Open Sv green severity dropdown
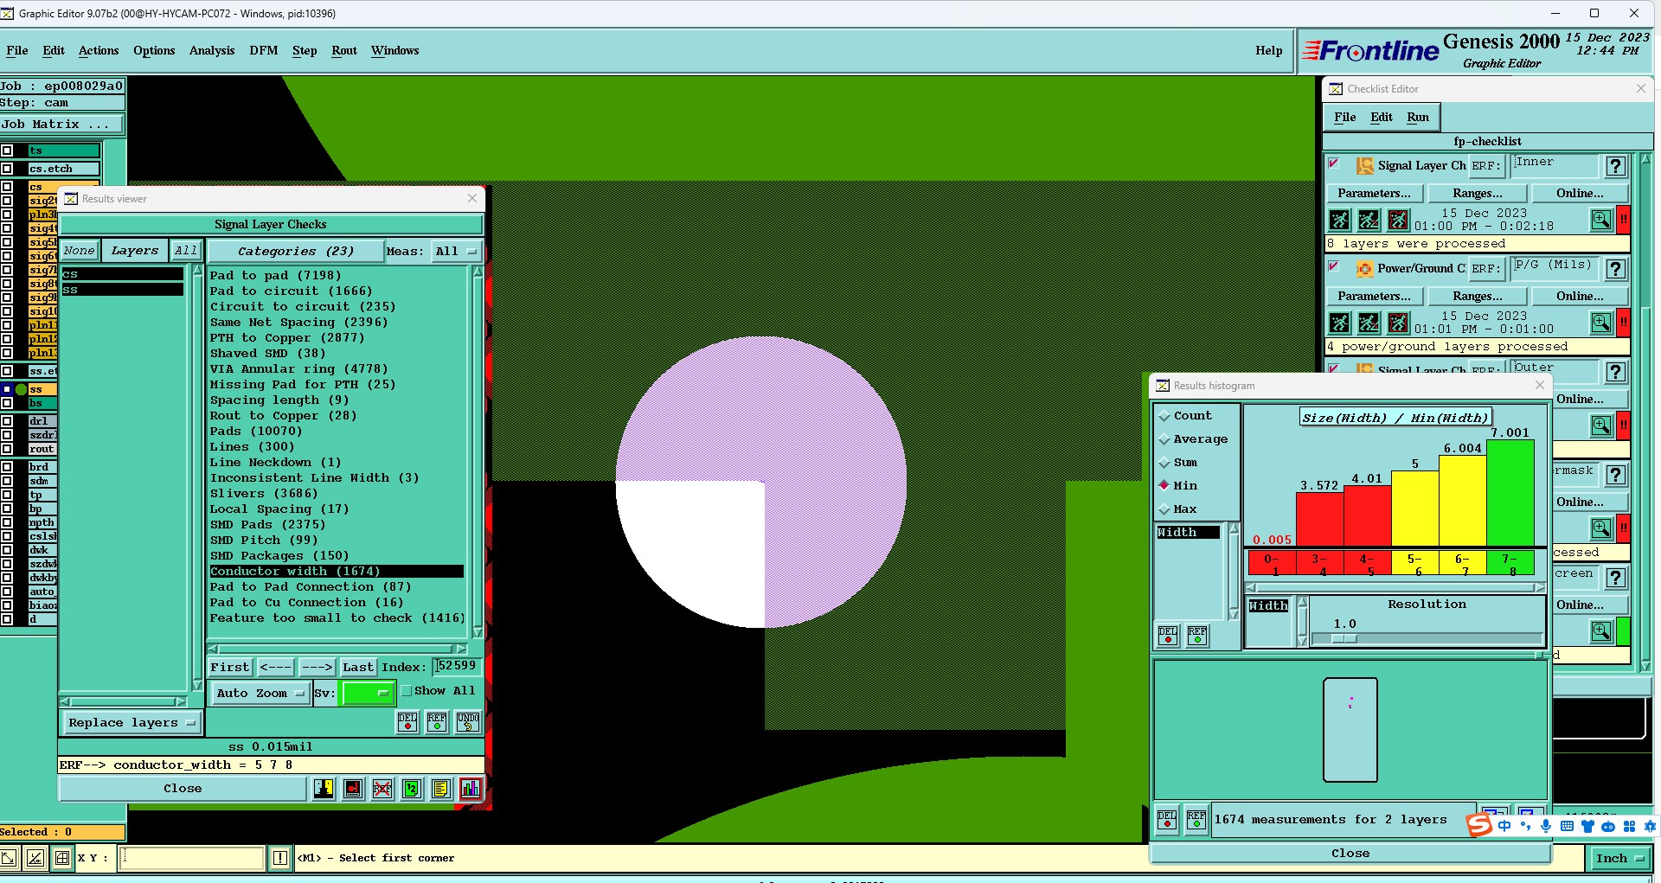The width and height of the screenshot is (1661, 883). point(369,693)
